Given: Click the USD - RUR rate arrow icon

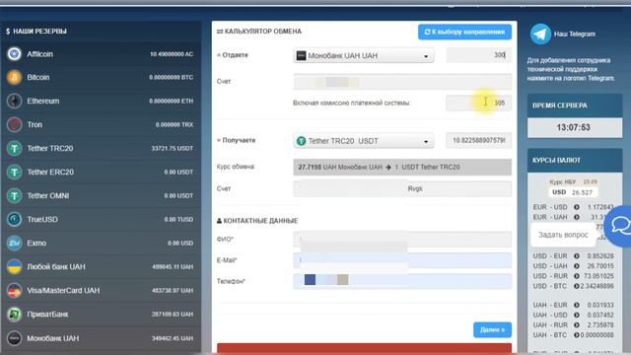Looking at the screenshot, I should coord(576,276).
